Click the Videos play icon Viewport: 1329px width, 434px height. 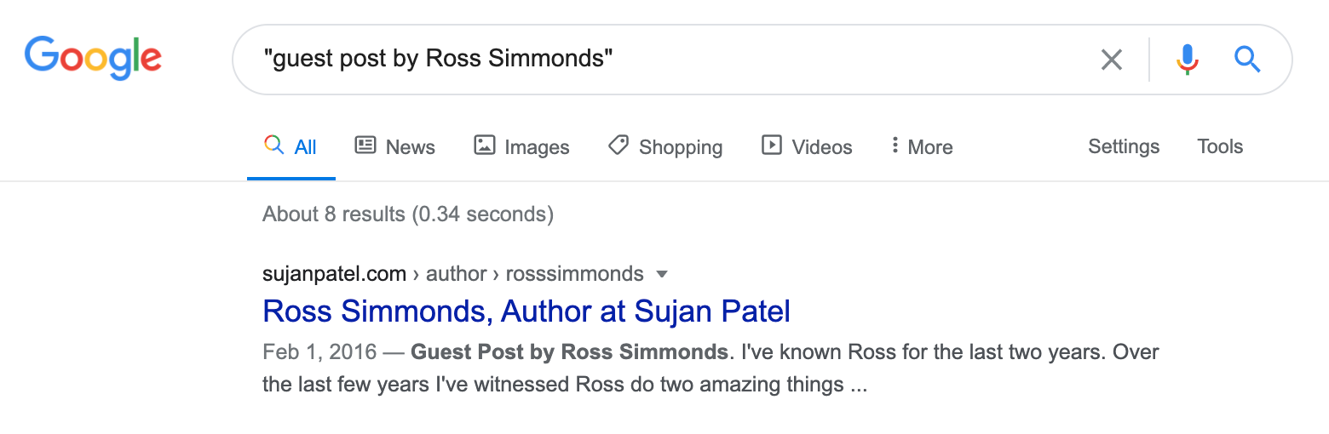[771, 146]
